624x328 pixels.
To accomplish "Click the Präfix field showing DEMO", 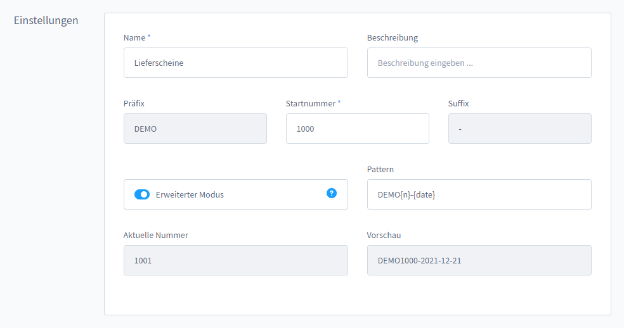I will (195, 129).
